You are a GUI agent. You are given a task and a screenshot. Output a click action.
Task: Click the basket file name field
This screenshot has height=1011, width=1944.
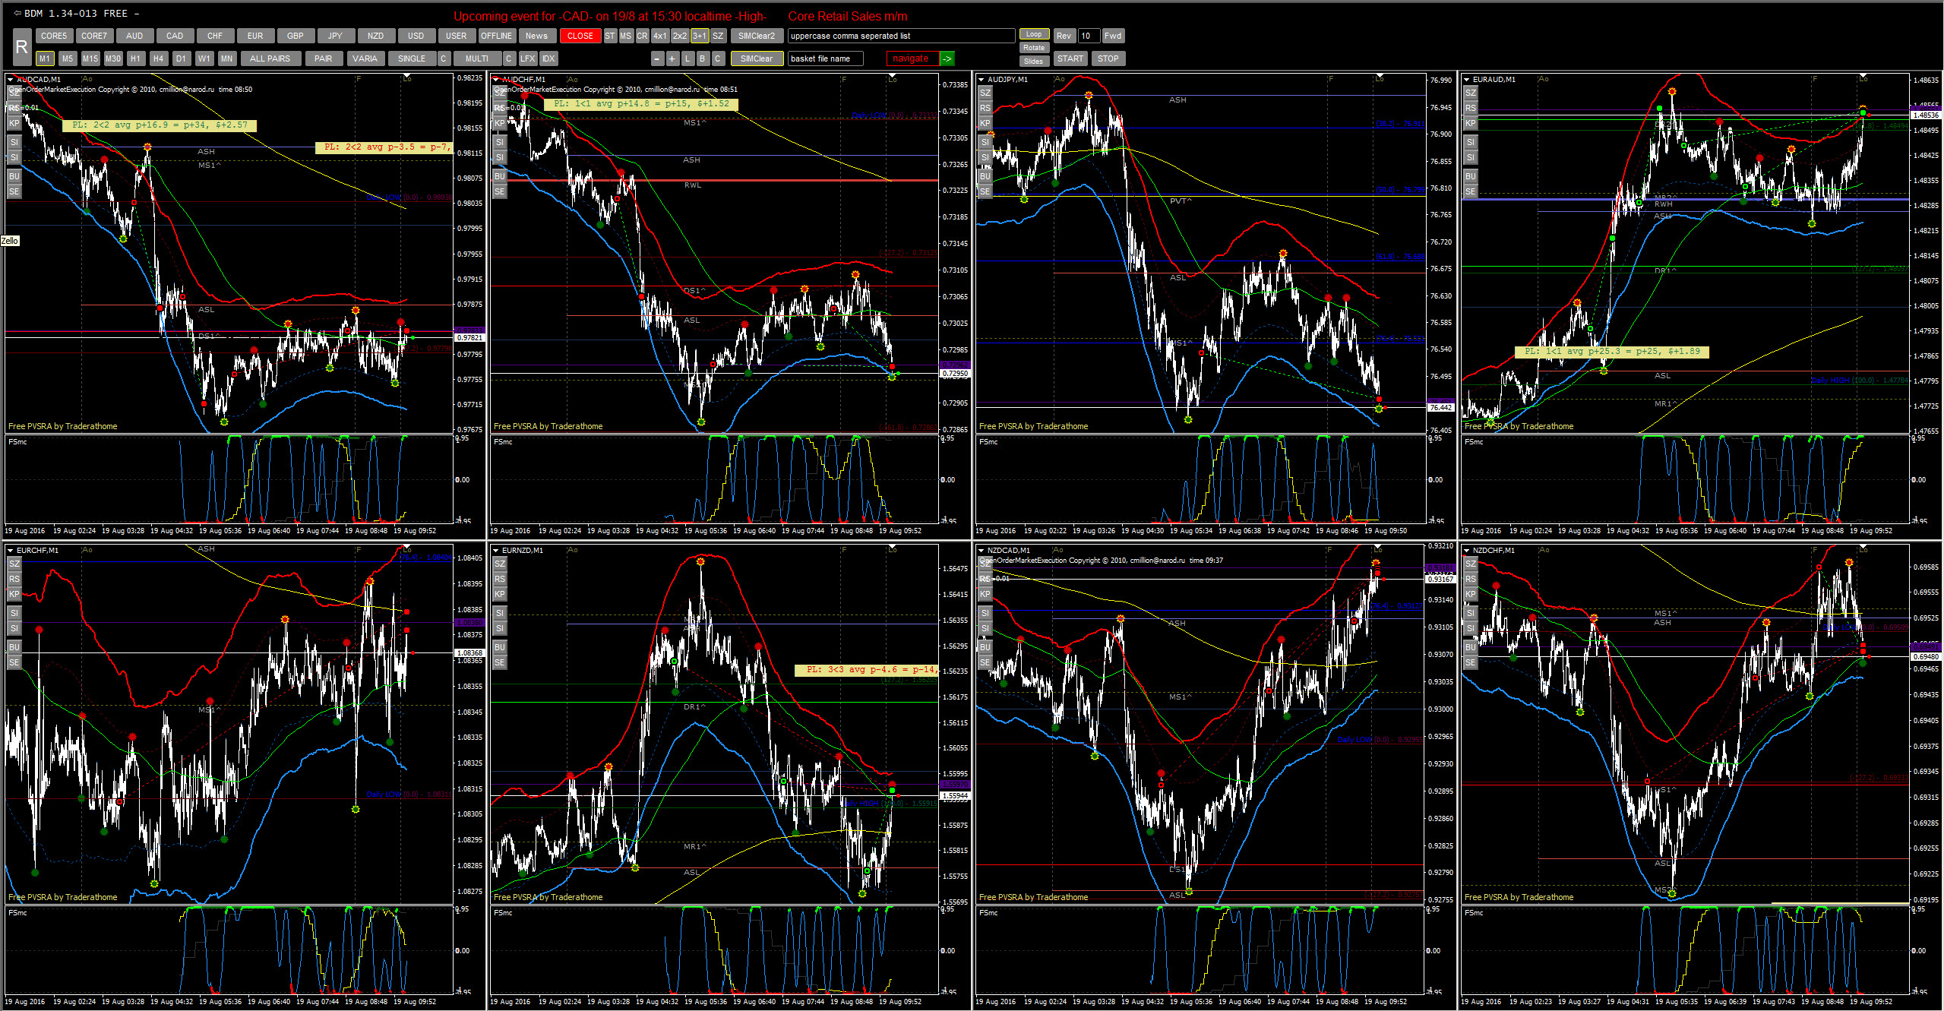[825, 58]
